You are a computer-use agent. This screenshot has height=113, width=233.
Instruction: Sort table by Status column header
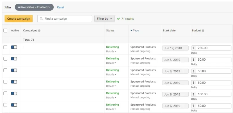point(110,31)
